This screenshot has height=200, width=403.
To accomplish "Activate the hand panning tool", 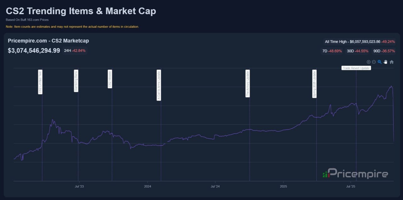I will coord(385,62).
